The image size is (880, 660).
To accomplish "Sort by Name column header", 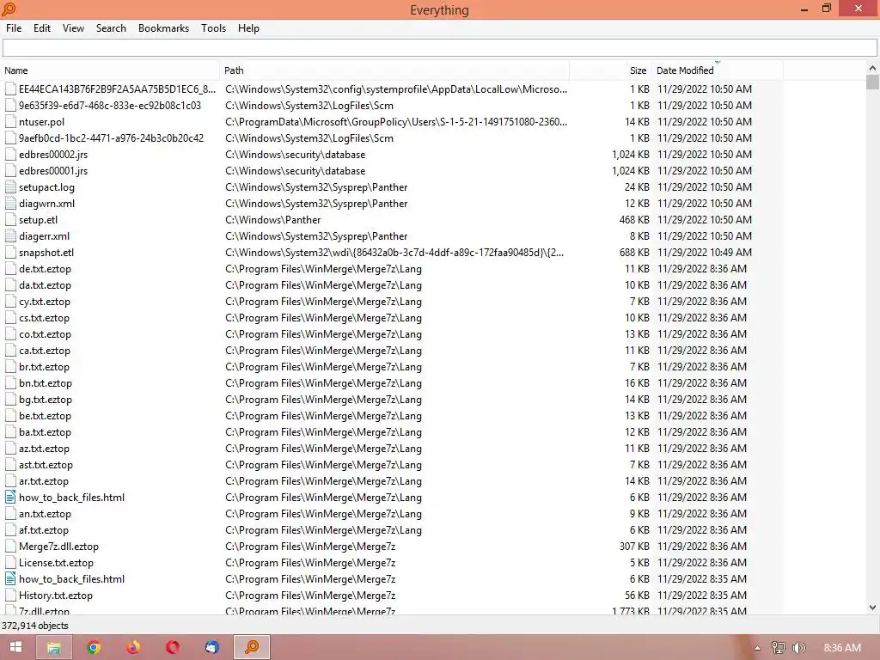I will pos(110,70).
